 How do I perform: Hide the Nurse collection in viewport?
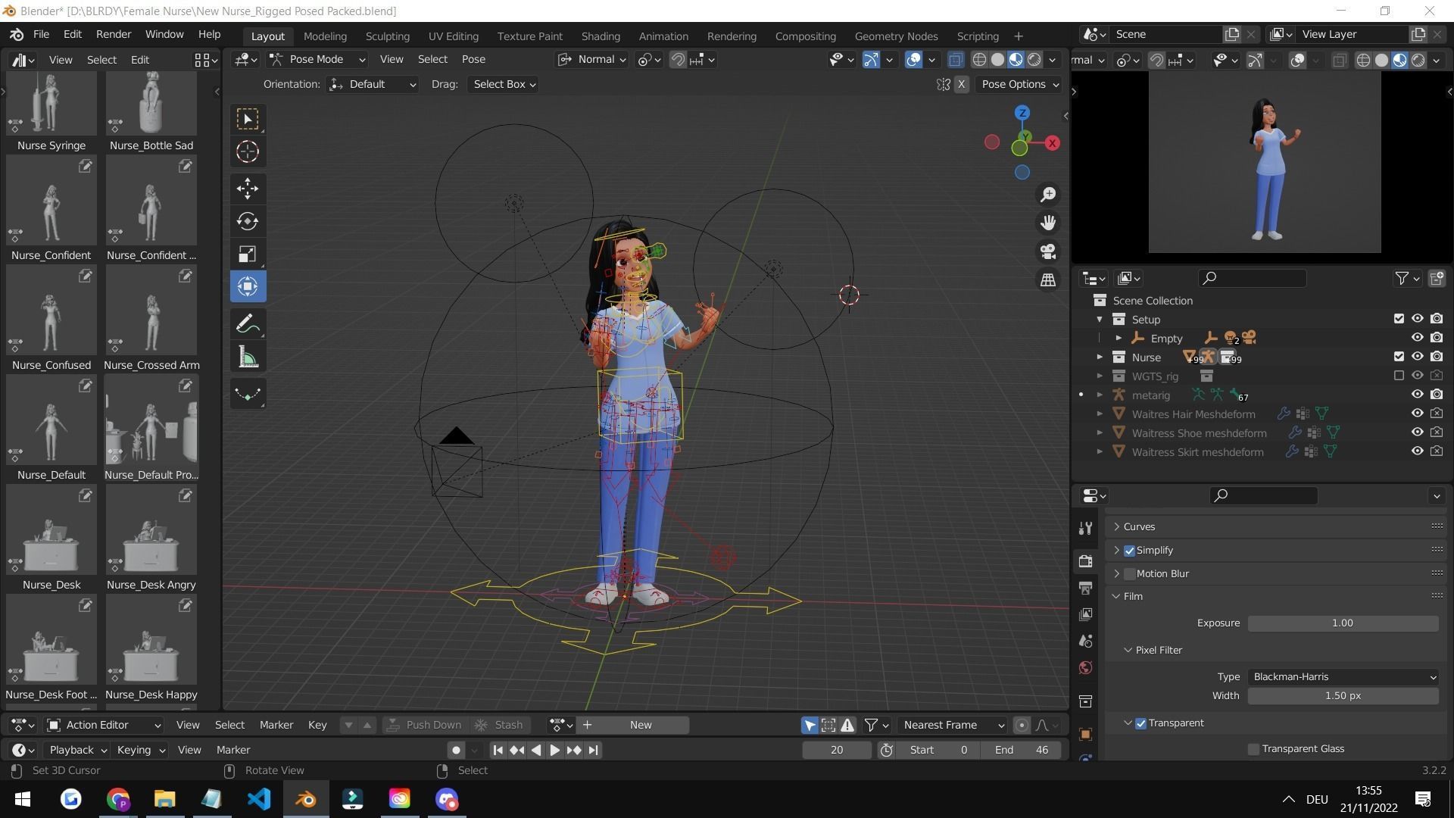coord(1417,357)
